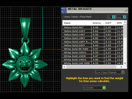132x99 pixels.
Task: Click the 4.53 grams value
Action: (95, 63)
